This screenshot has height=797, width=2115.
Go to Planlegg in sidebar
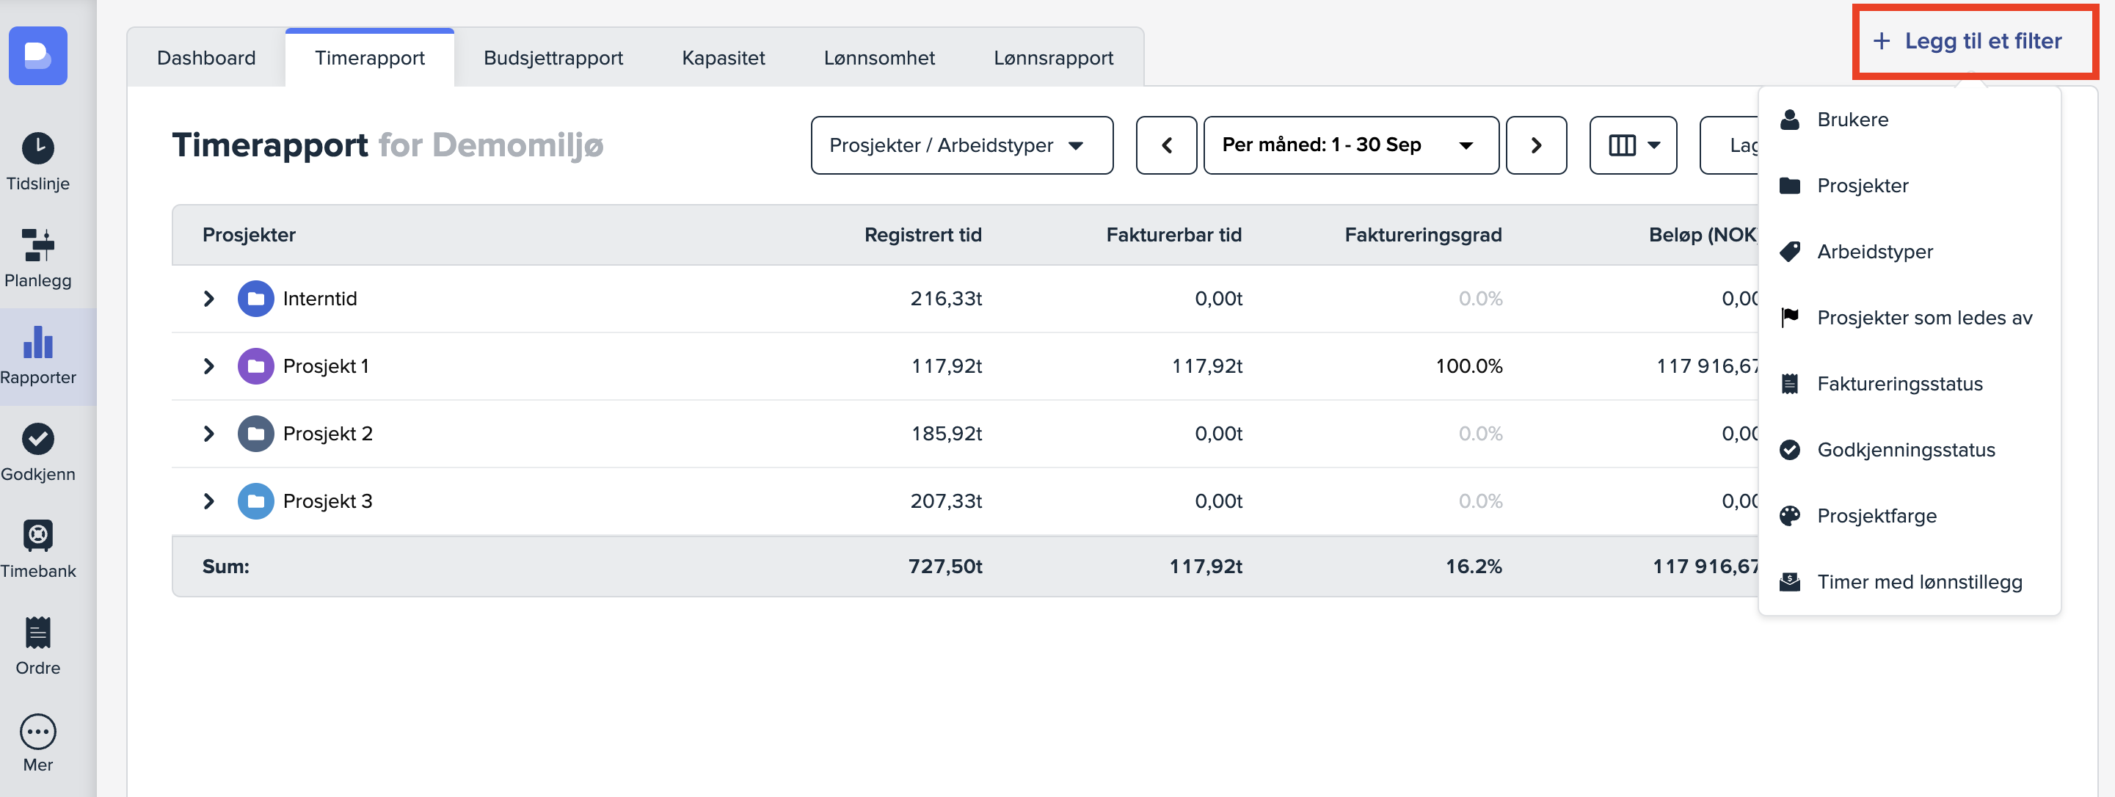coord(37,258)
